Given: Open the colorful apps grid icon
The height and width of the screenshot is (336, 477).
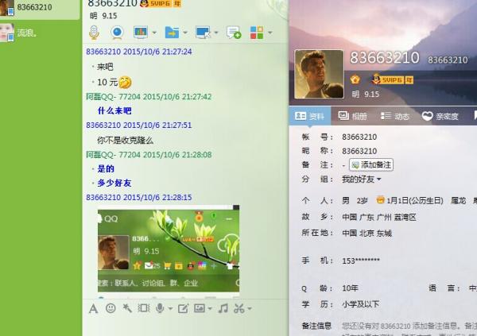Looking at the screenshot, I should pyautogui.click(x=257, y=33).
